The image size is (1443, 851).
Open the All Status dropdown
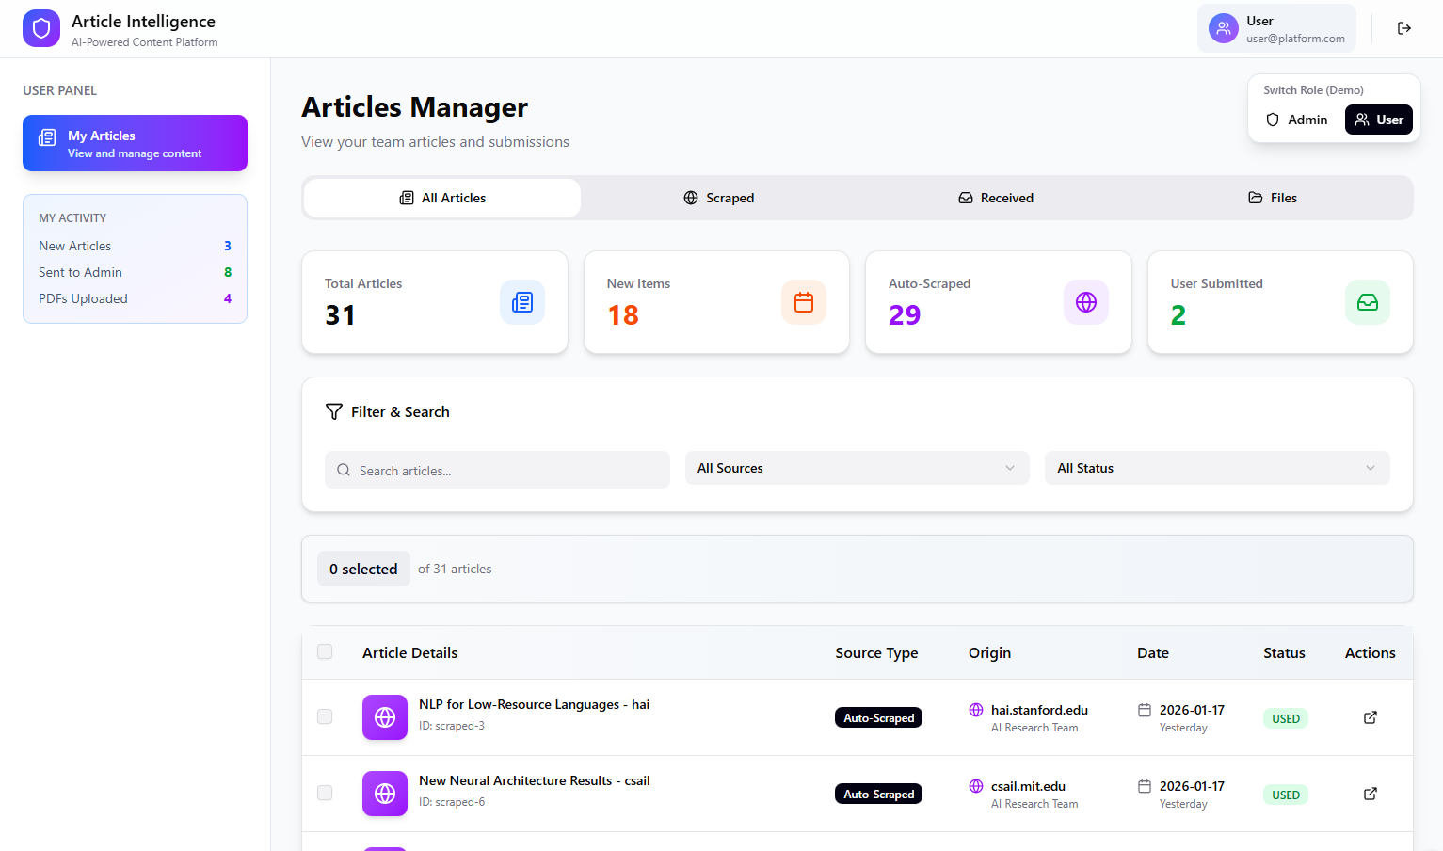pyautogui.click(x=1217, y=468)
